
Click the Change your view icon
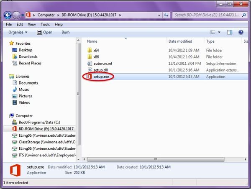click(x=212, y=32)
